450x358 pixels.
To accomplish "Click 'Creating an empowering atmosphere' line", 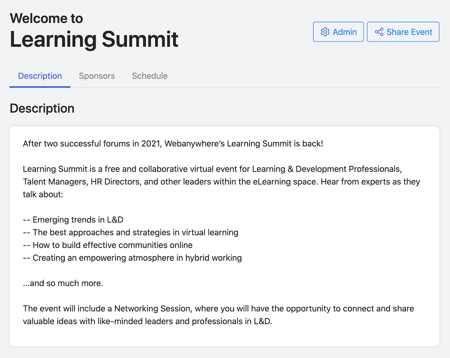I will tap(132, 258).
